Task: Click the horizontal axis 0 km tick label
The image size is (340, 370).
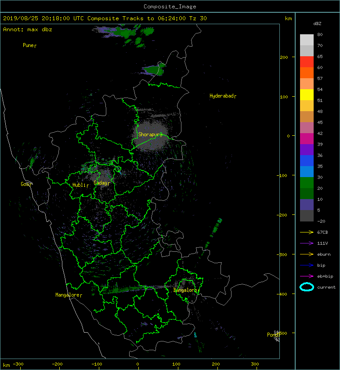Action: click(x=138, y=364)
